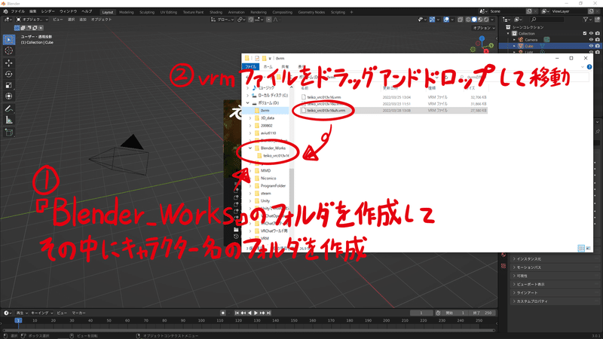Click the current frame number field in the timeline
Viewport: 603px width, 339px height.
(x=421, y=313)
